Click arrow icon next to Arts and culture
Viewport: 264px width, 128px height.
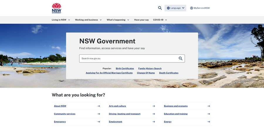154,106
